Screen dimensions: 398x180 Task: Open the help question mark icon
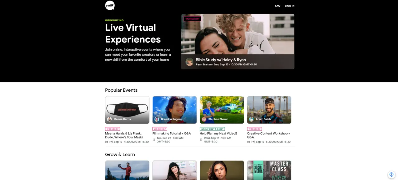(391, 174)
